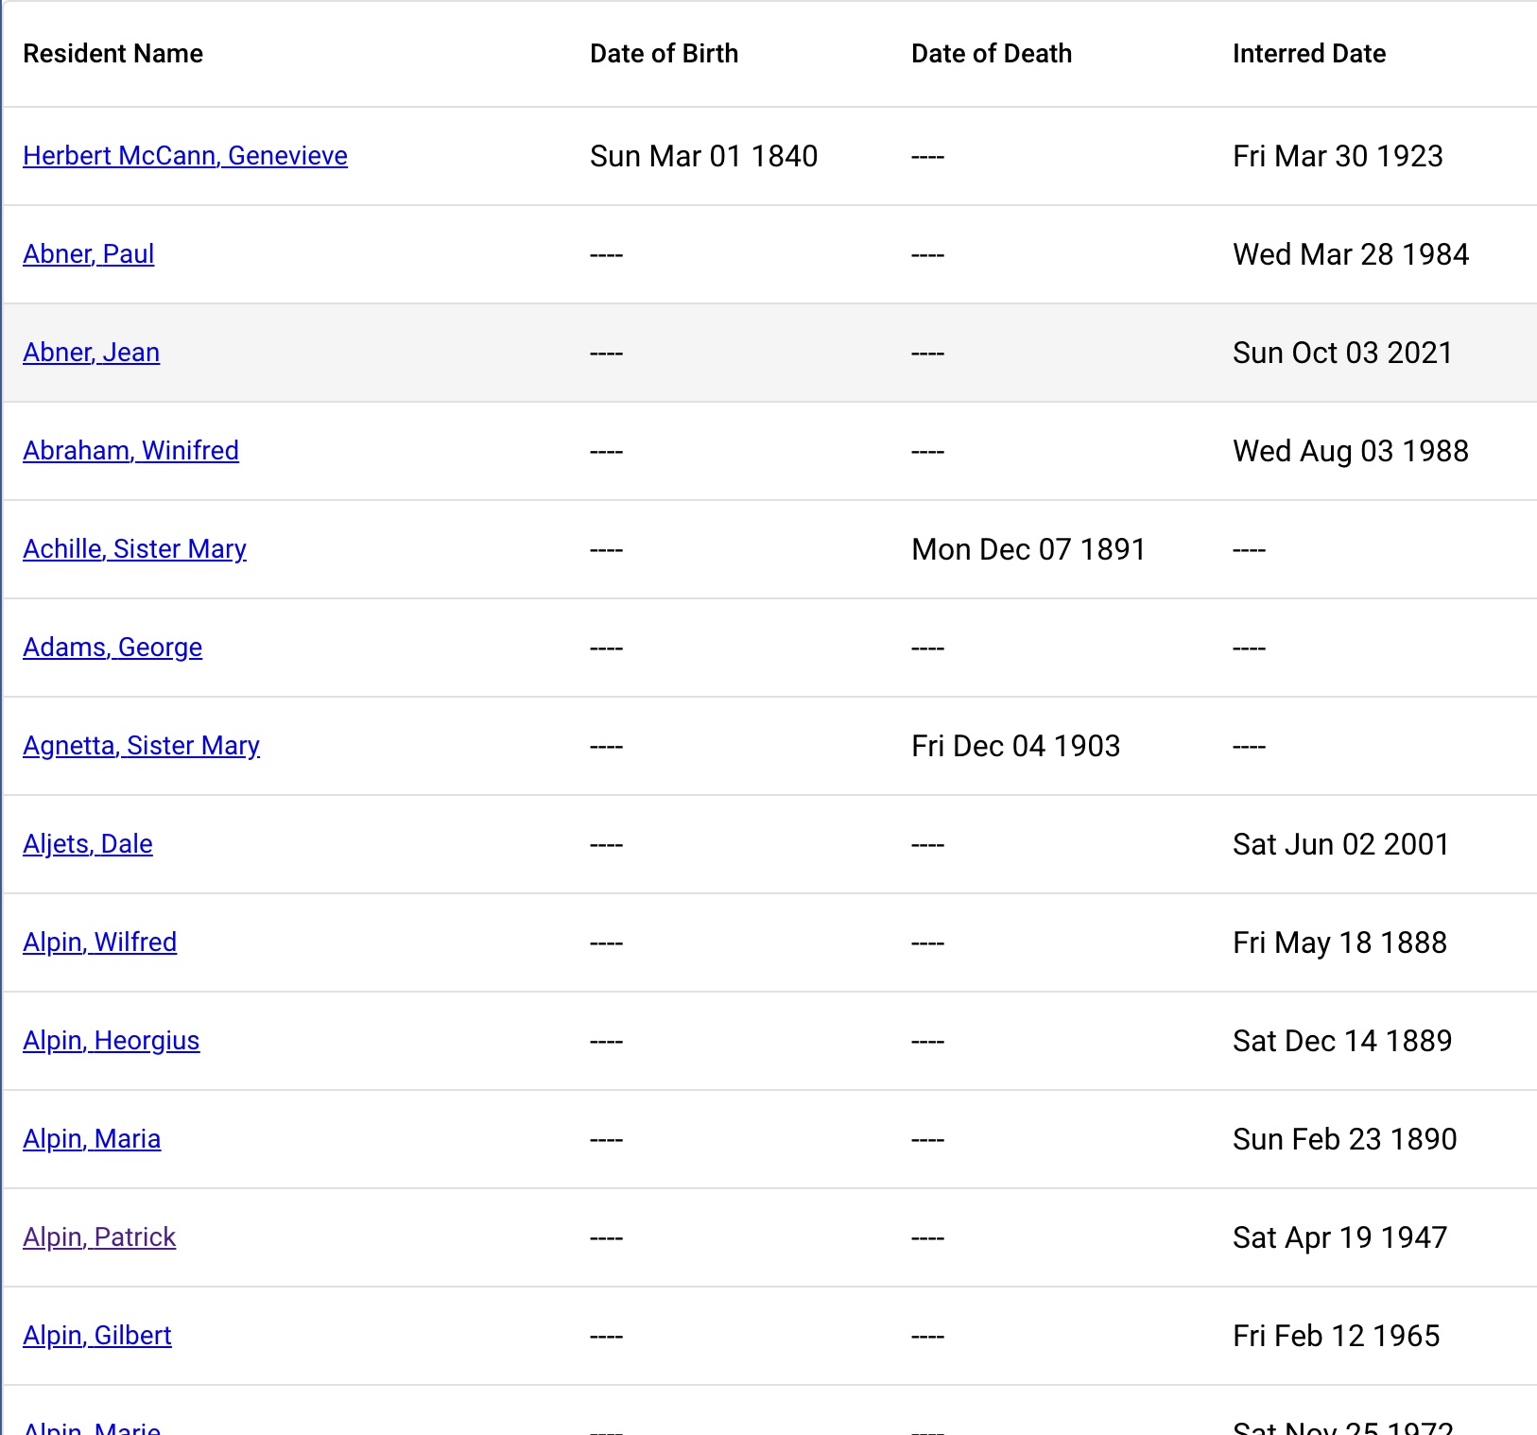Click birth date Sun Mar 01 1840
Viewport: 1537px width, 1435px height.
[x=703, y=156]
